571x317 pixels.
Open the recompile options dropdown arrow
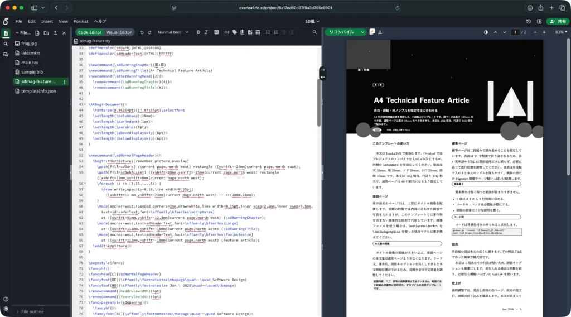[362, 32]
